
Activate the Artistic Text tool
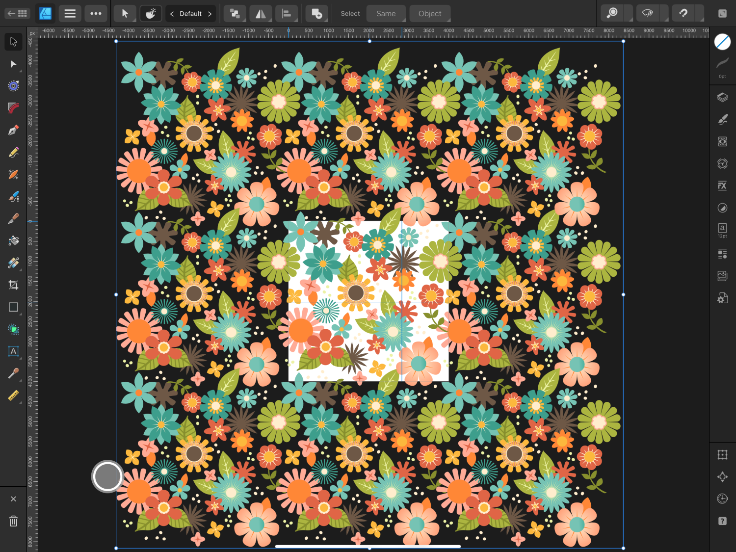pyautogui.click(x=13, y=351)
